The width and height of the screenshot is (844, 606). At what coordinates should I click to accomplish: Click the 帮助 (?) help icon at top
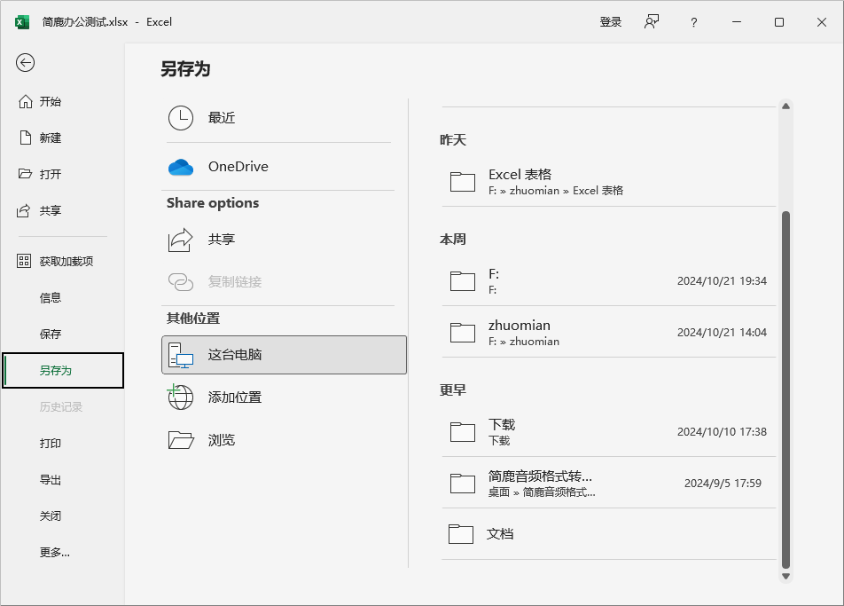[692, 21]
